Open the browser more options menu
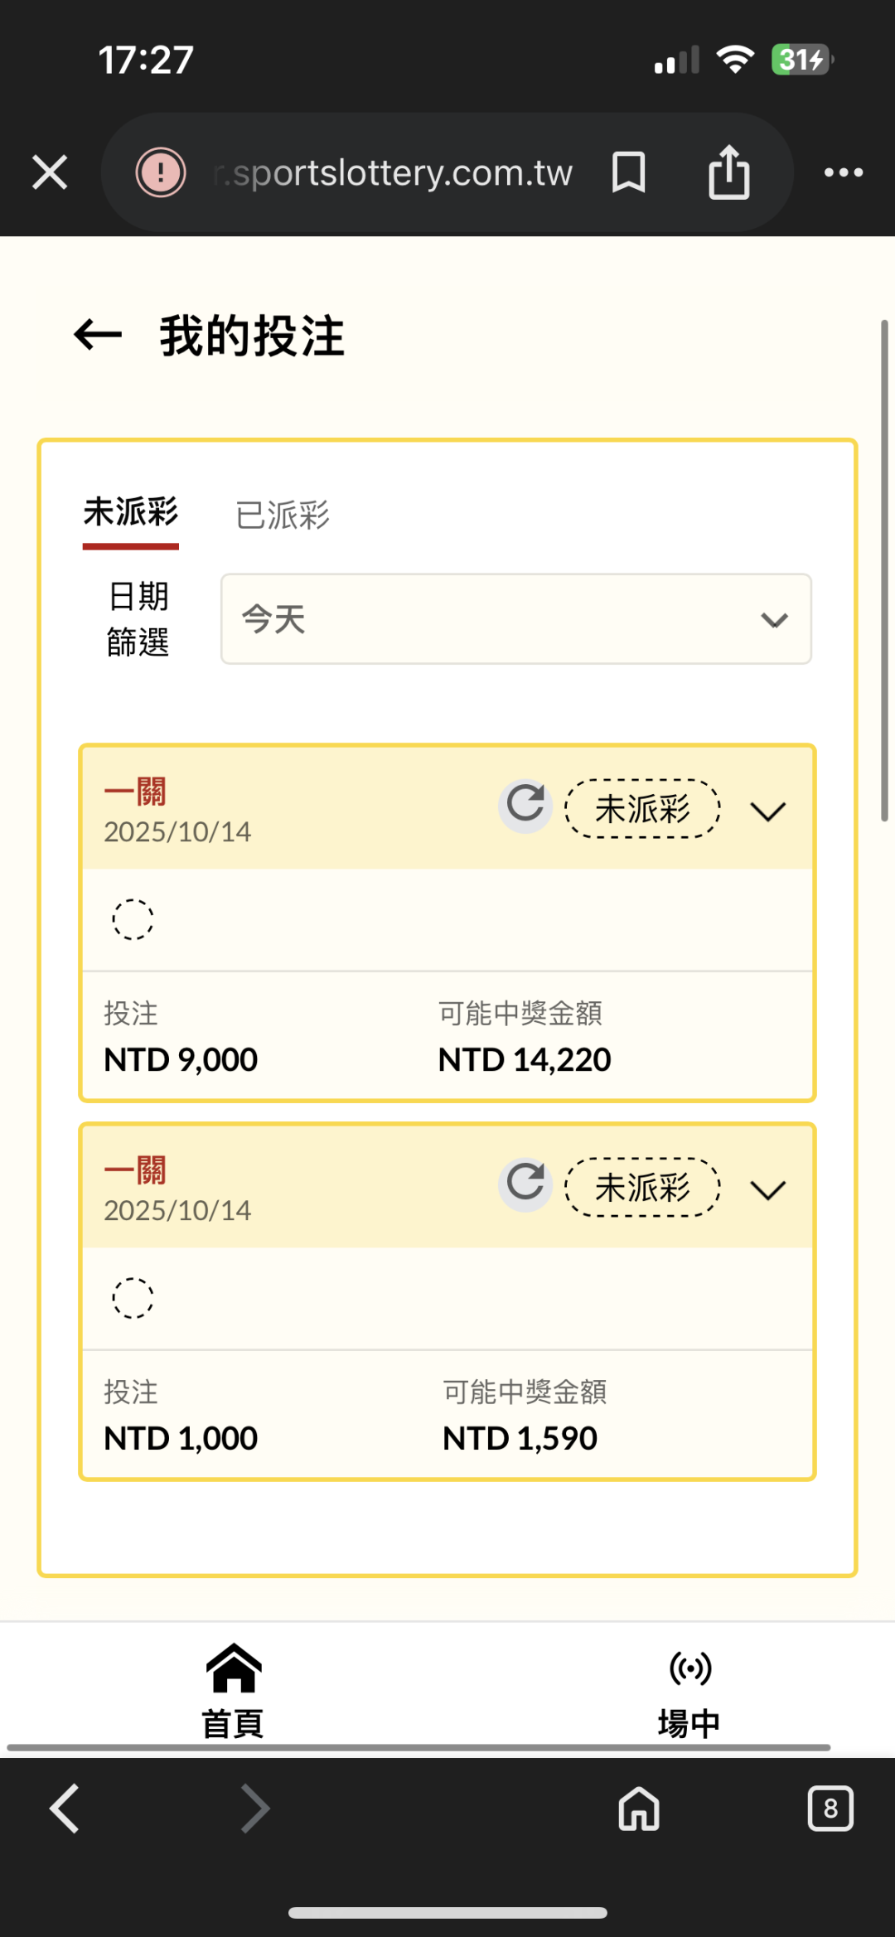 click(x=844, y=172)
